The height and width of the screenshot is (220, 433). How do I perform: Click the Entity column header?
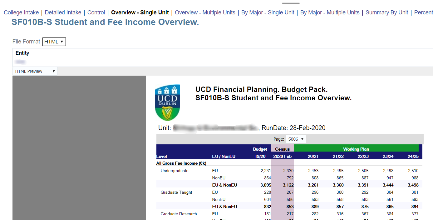22,53
